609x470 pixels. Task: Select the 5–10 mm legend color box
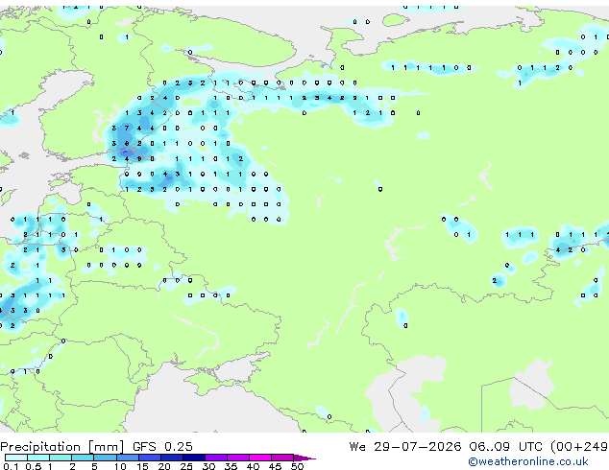click(105, 458)
